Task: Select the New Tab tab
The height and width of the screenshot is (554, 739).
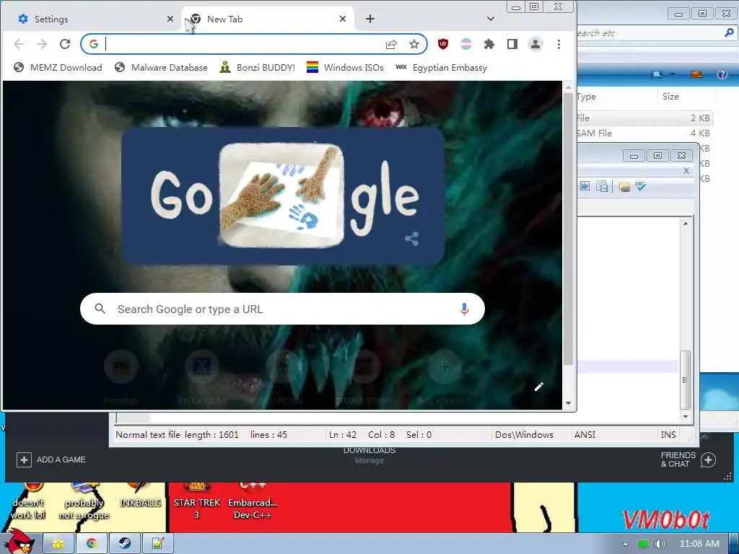Action: tap(267, 19)
